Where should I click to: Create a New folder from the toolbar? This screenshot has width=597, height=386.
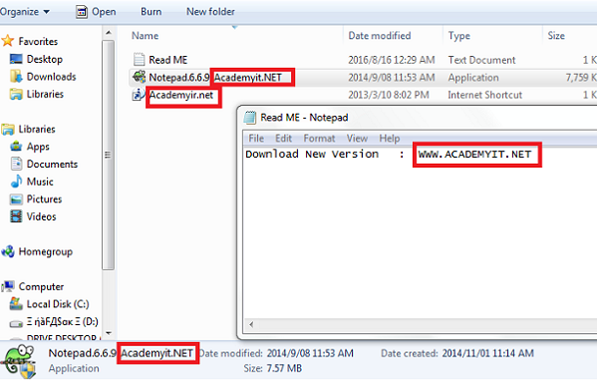click(210, 12)
